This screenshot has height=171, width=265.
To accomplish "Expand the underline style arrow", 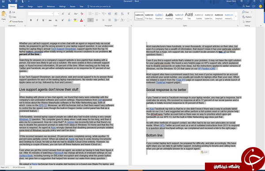I will point(46,20).
